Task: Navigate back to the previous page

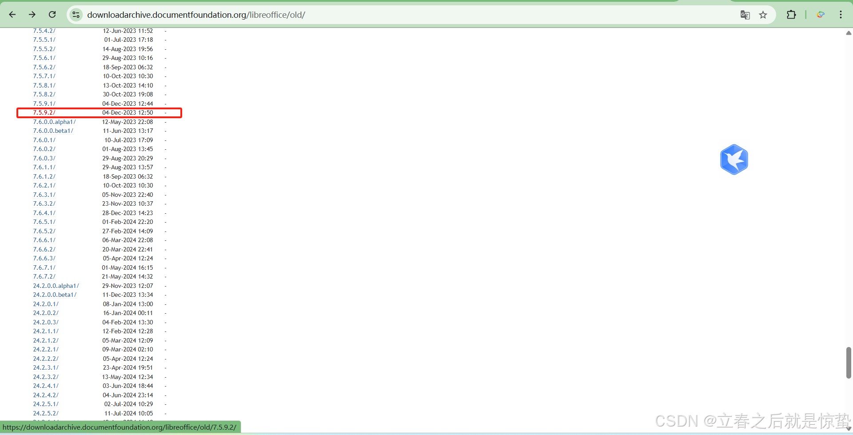Action: (12, 14)
